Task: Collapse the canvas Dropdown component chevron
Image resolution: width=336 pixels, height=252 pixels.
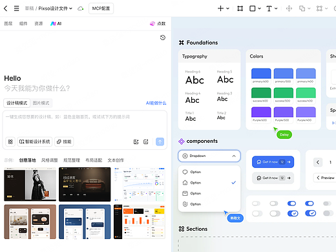Action: pyautogui.click(x=234, y=156)
